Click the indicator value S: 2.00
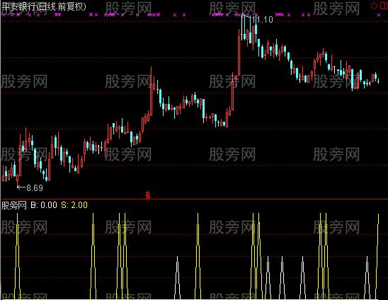This screenshot has height=300, width=388. coord(74,204)
